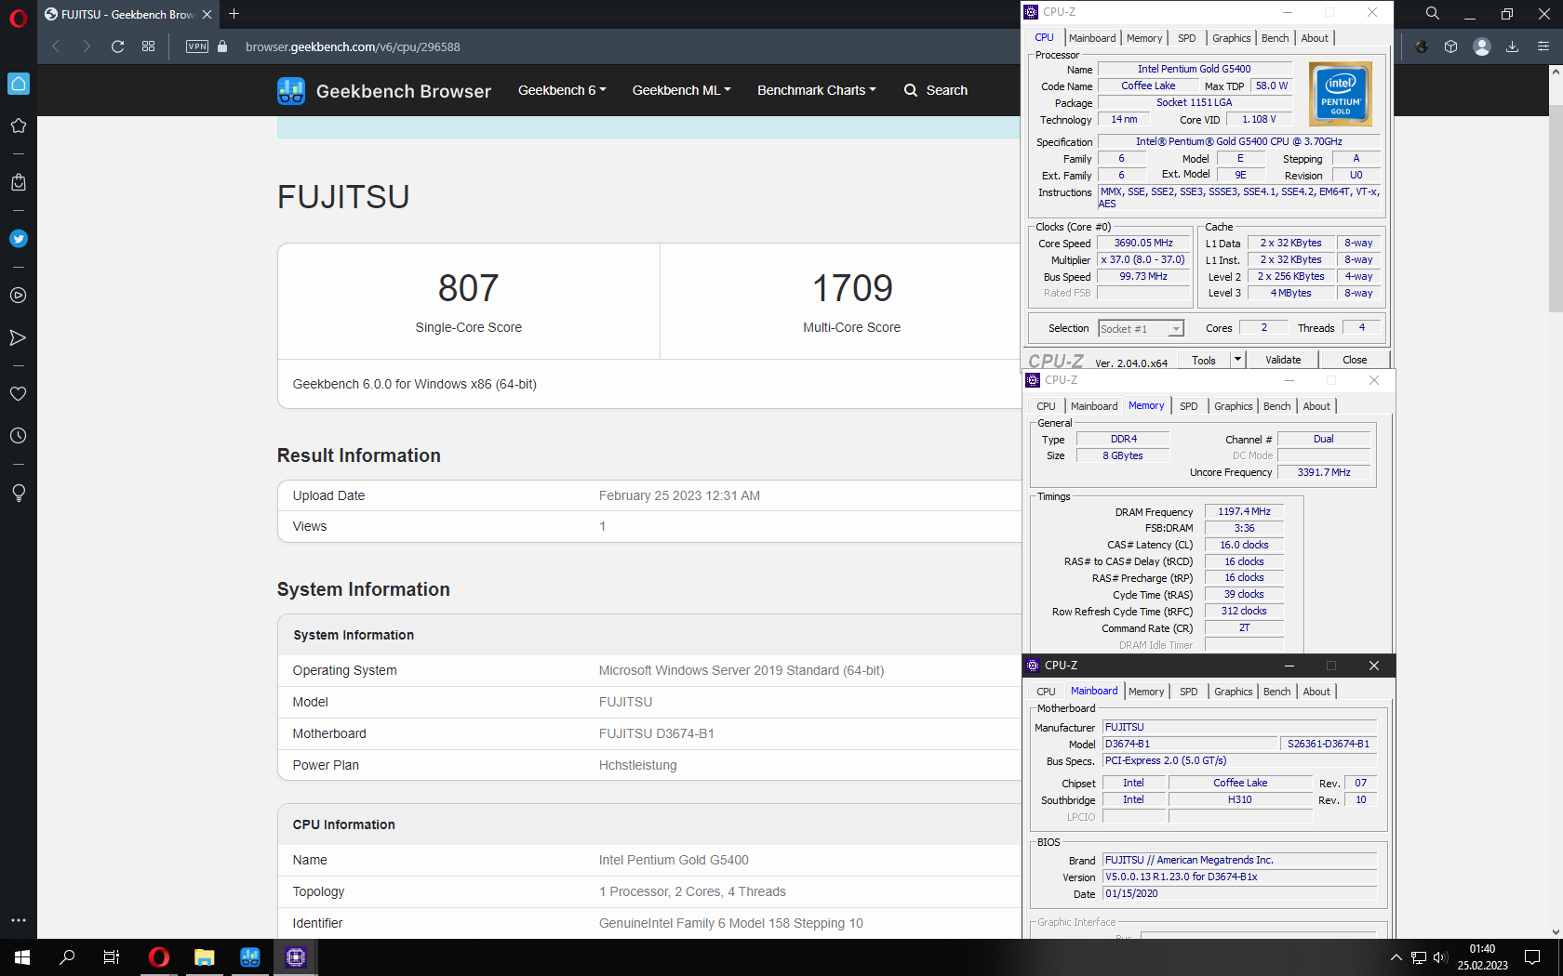Go back to the previous page
Image resolution: width=1563 pixels, height=976 pixels.
click(56, 46)
